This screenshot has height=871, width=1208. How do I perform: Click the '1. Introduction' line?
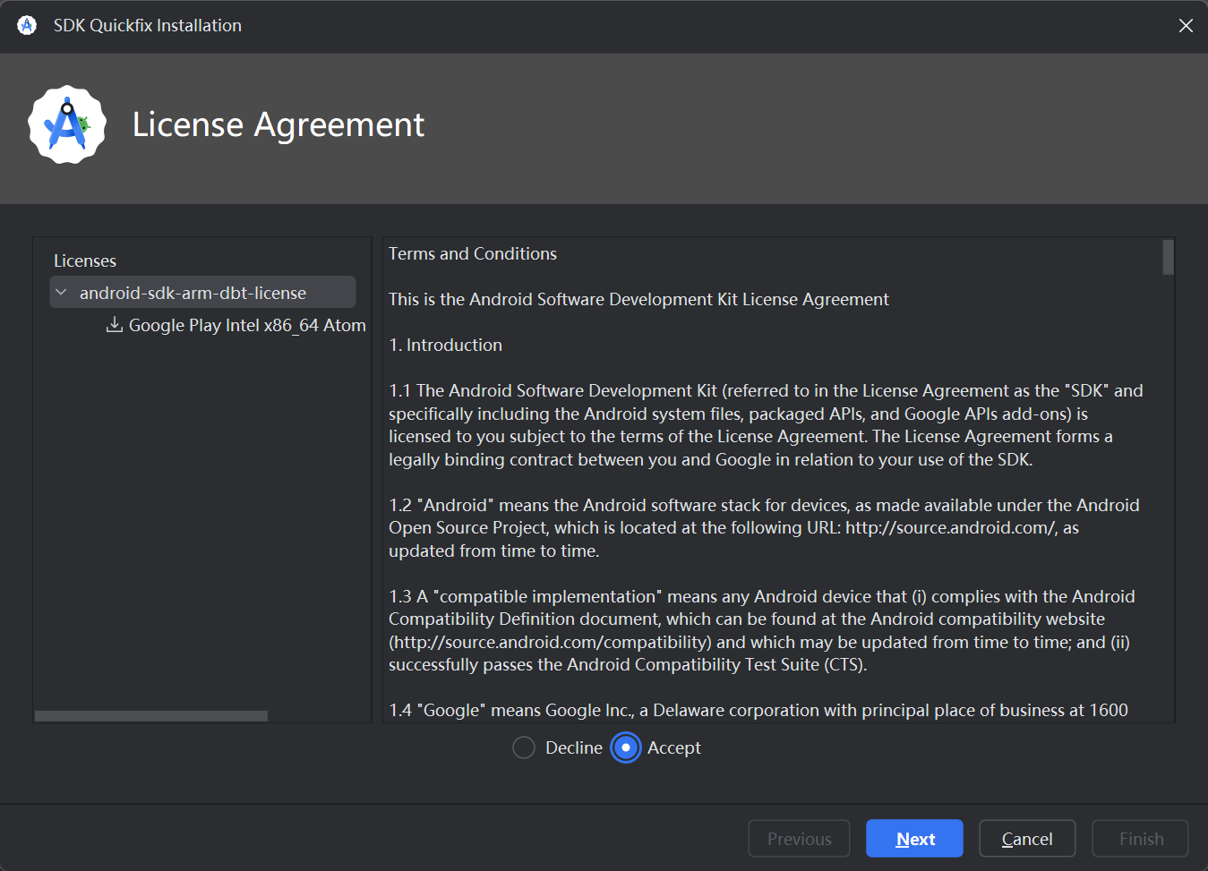click(x=445, y=345)
